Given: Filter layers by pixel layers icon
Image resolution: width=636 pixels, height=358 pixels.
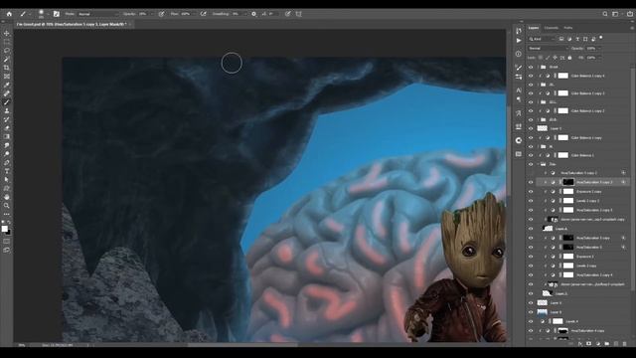Looking at the screenshot, I should click(561, 39).
